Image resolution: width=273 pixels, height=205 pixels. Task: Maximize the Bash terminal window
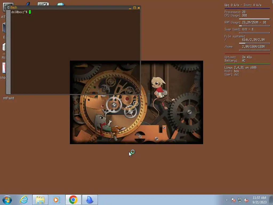134,8
